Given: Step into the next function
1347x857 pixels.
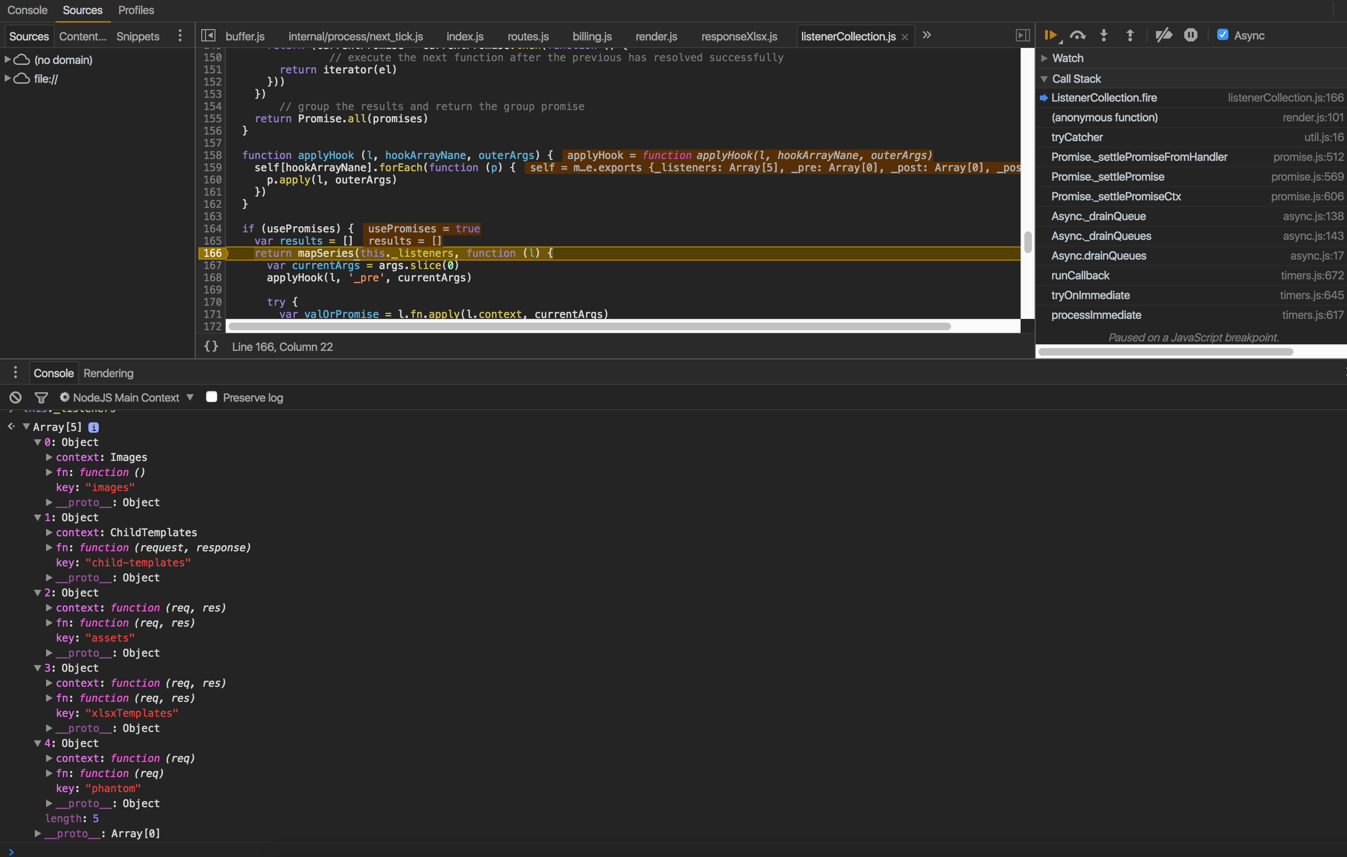Looking at the screenshot, I should click(1103, 35).
